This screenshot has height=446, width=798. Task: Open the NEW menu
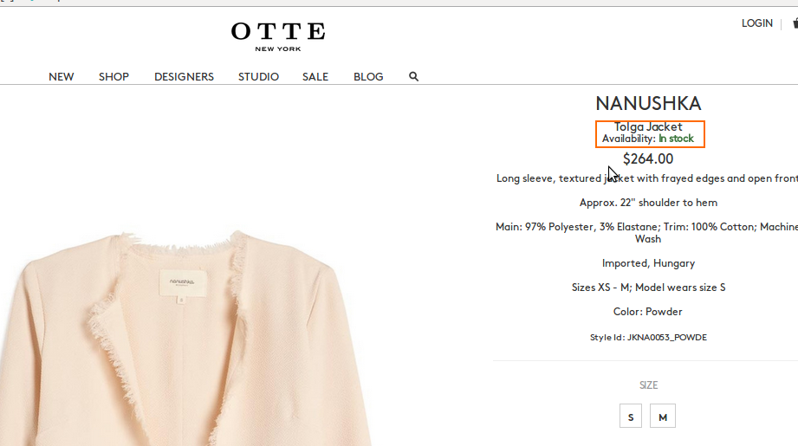(62, 76)
